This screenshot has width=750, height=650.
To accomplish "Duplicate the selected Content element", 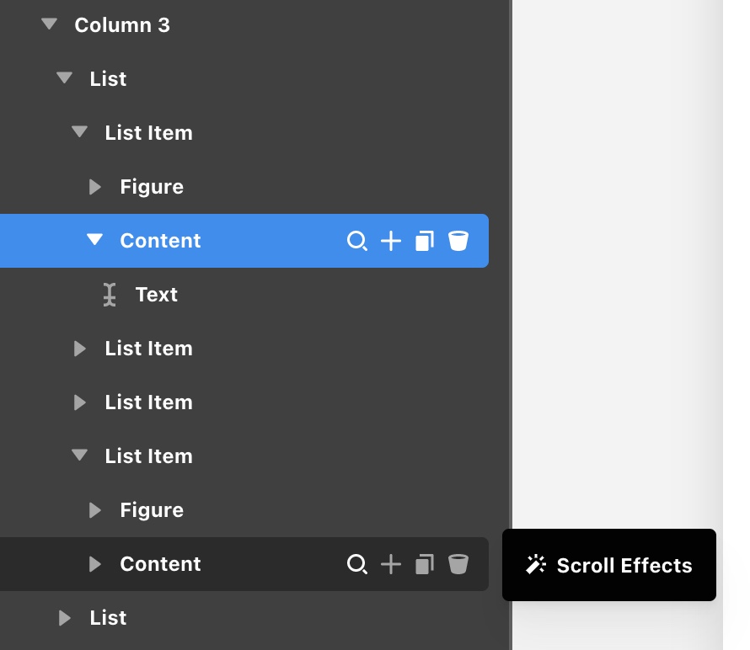I will pyautogui.click(x=425, y=242).
